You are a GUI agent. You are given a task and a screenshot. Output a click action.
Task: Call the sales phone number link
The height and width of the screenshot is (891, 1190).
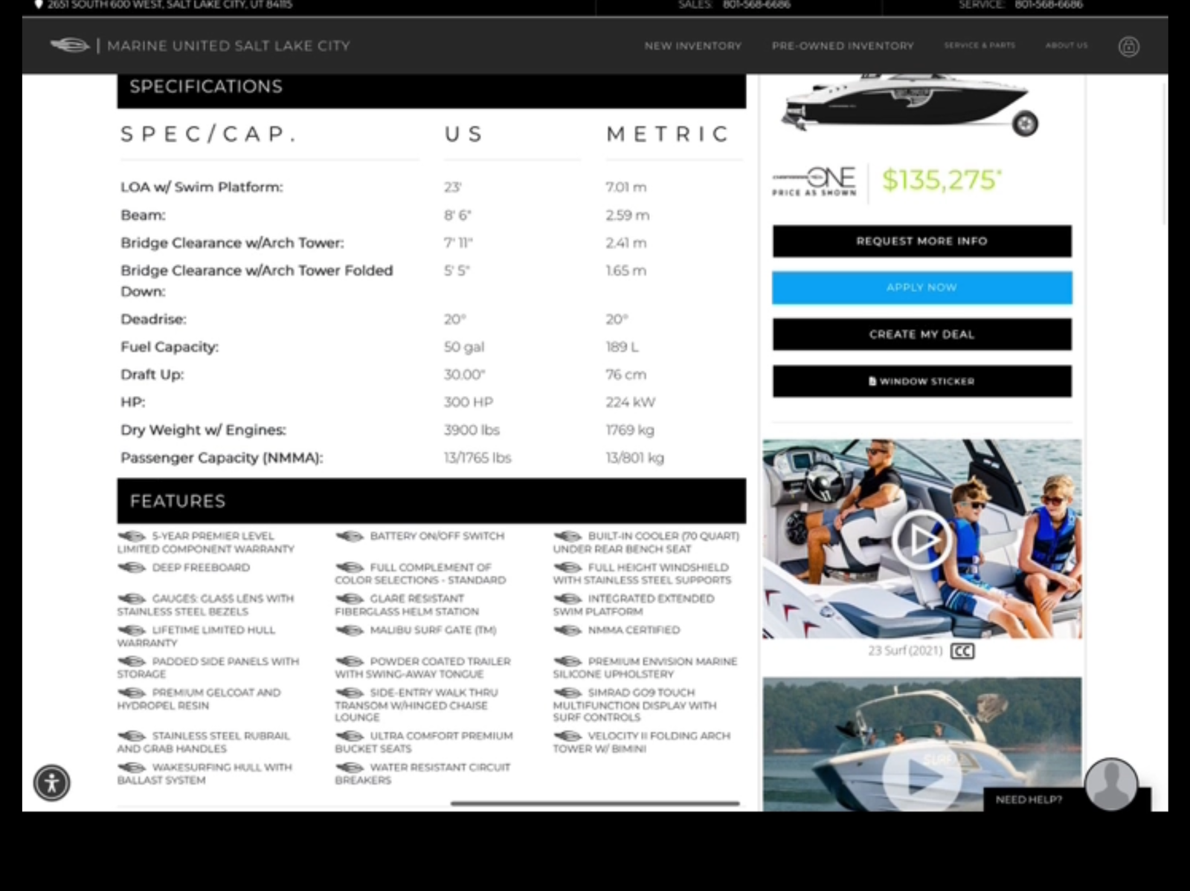tap(756, 5)
